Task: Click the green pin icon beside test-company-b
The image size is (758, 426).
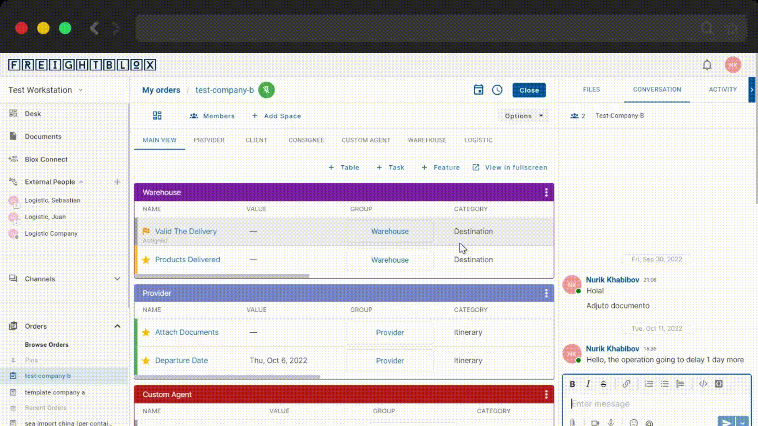Action: point(266,90)
